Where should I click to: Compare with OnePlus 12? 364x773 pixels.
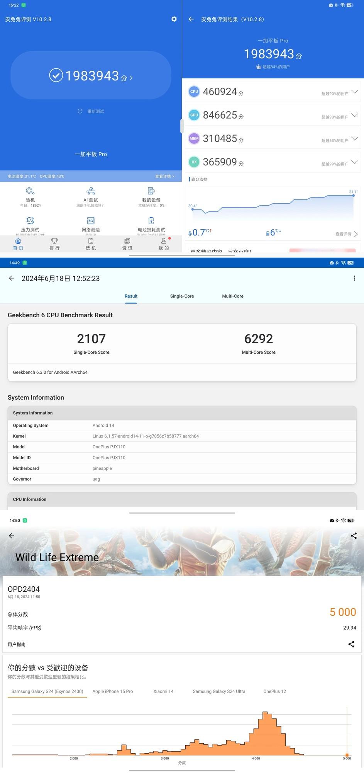[x=274, y=691]
